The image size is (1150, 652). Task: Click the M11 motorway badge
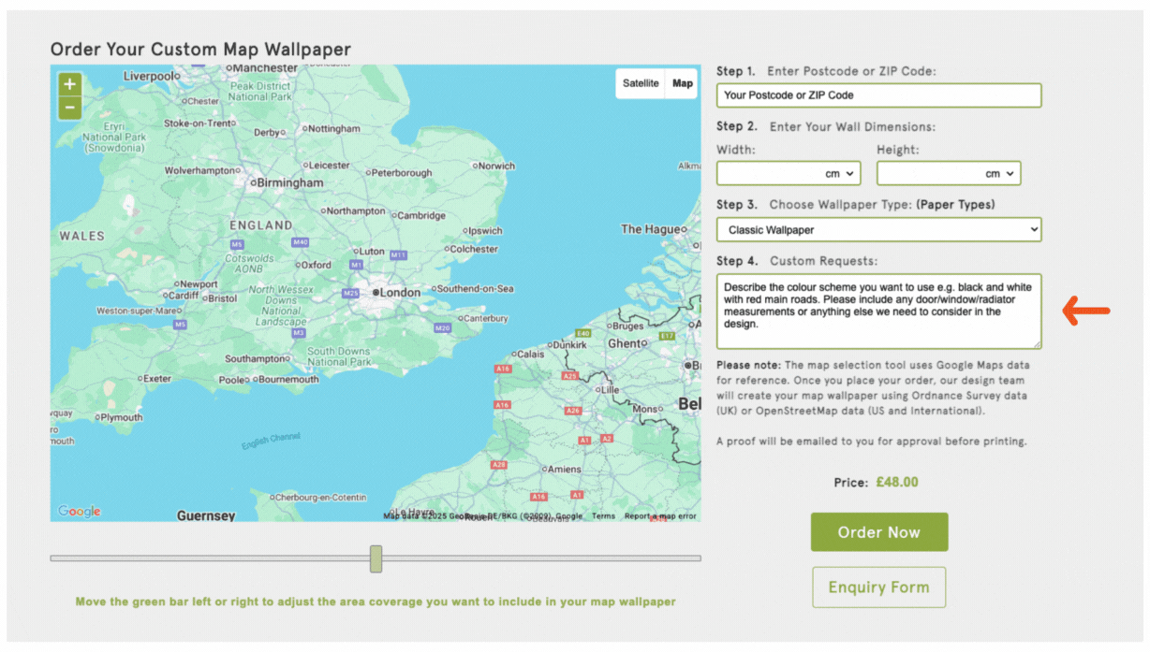point(398,254)
